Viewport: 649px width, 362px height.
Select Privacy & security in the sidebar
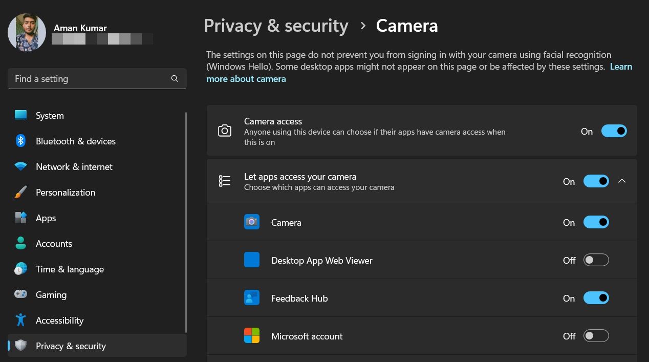(97, 346)
